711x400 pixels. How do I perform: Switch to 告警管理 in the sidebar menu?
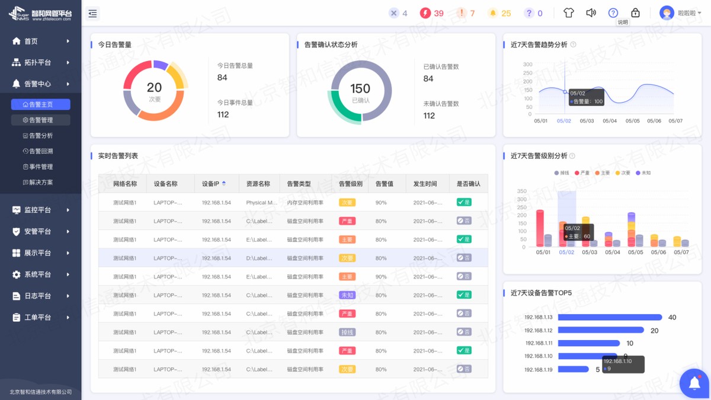point(40,119)
